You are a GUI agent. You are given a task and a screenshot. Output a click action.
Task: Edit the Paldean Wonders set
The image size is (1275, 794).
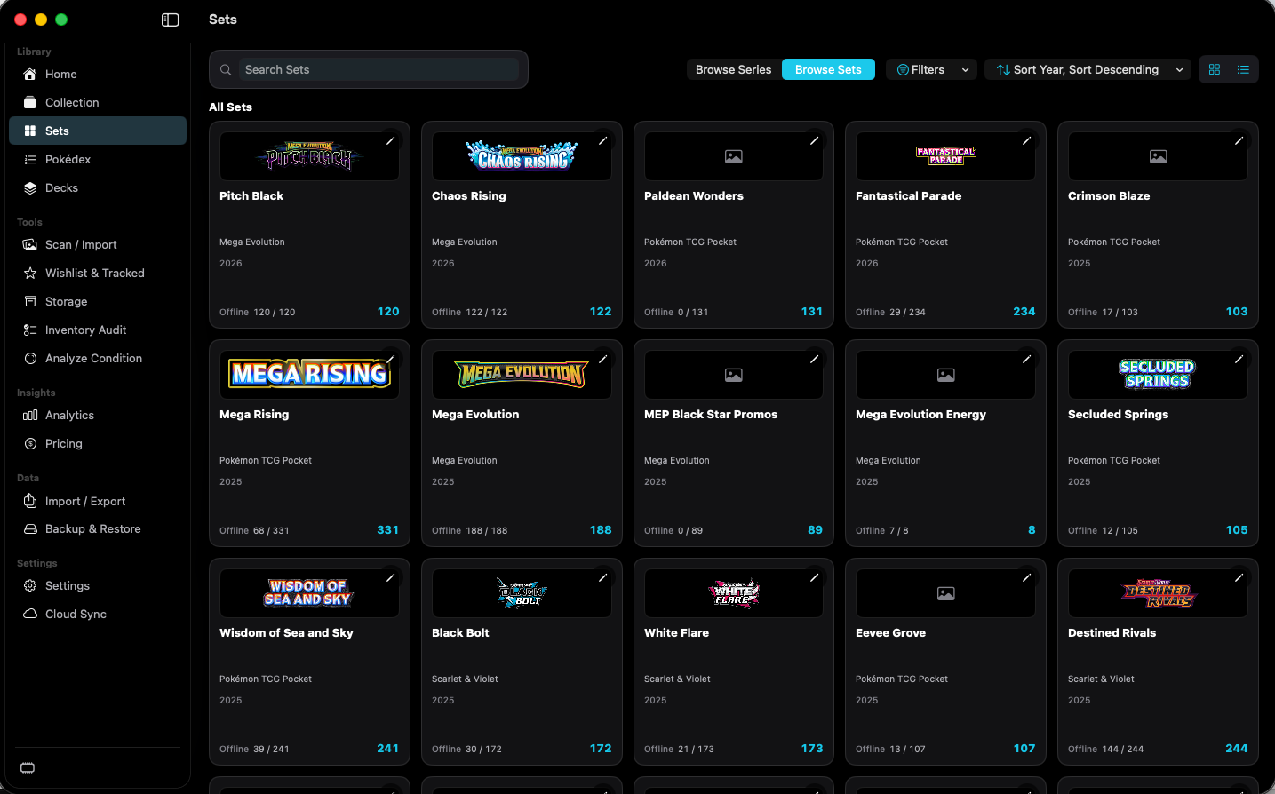point(814,140)
